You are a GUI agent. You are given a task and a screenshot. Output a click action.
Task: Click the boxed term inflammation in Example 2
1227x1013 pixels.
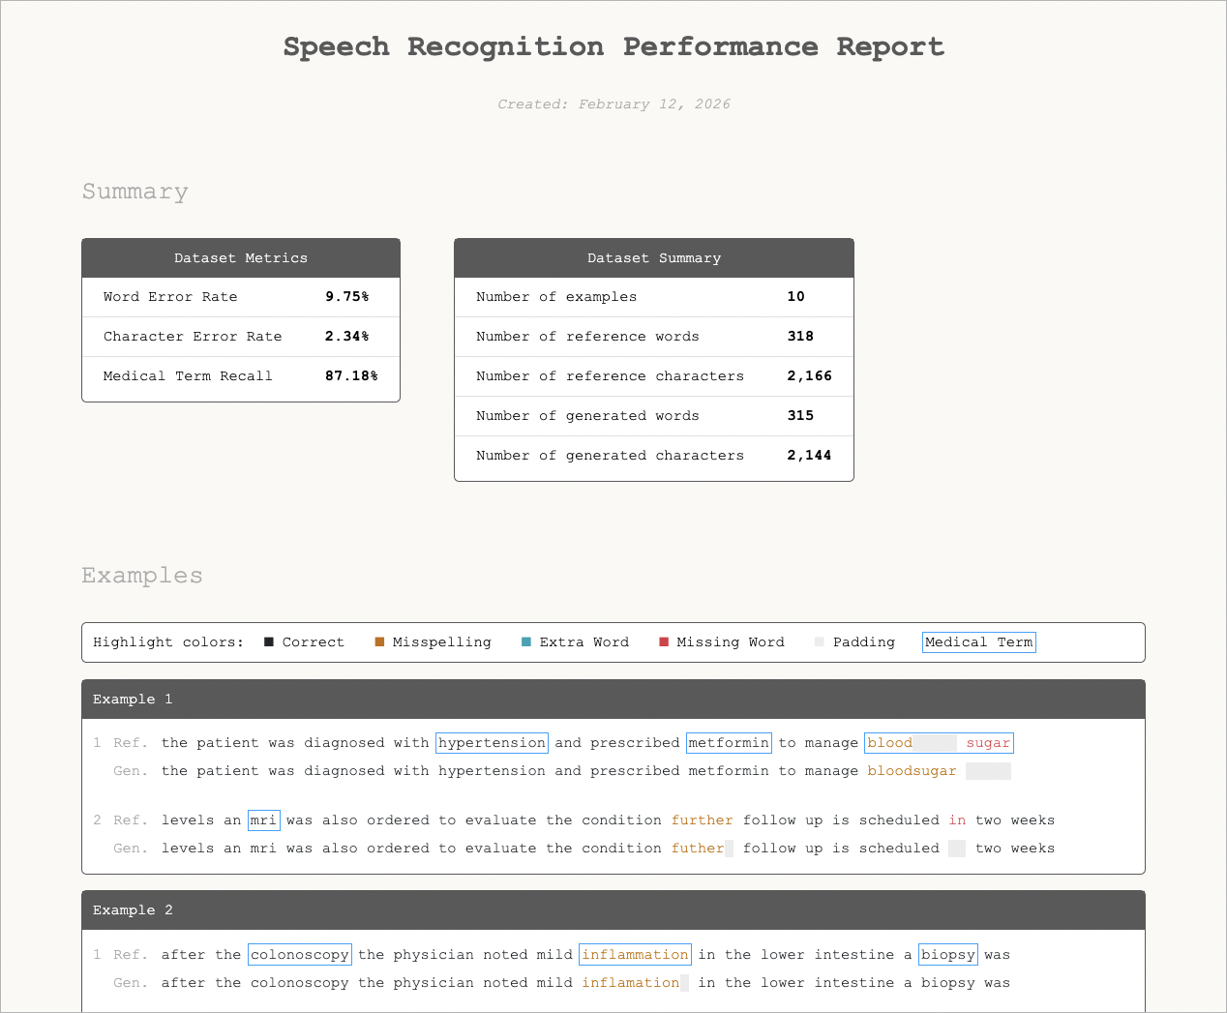635,955
